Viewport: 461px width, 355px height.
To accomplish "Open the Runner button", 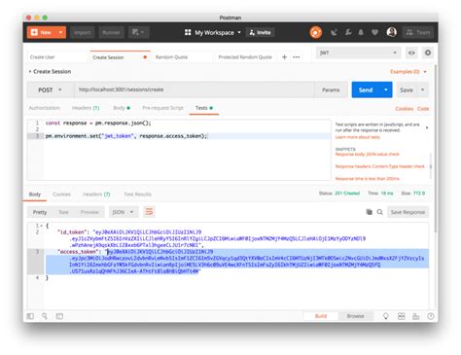I will (111, 32).
